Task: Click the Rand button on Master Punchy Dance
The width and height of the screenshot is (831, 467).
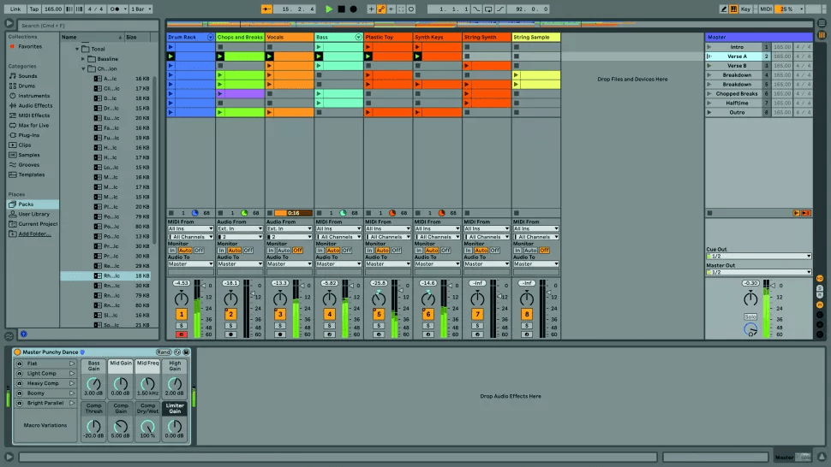Action: (163, 352)
